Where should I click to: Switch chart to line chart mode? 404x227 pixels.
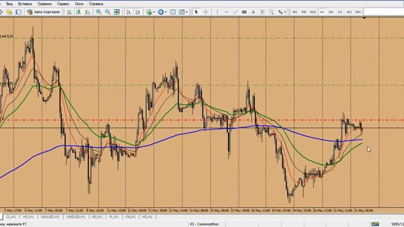[88, 12]
